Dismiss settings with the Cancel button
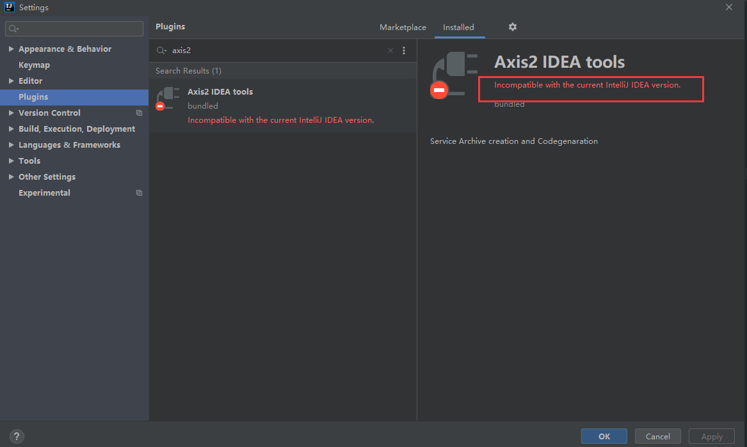 point(657,436)
